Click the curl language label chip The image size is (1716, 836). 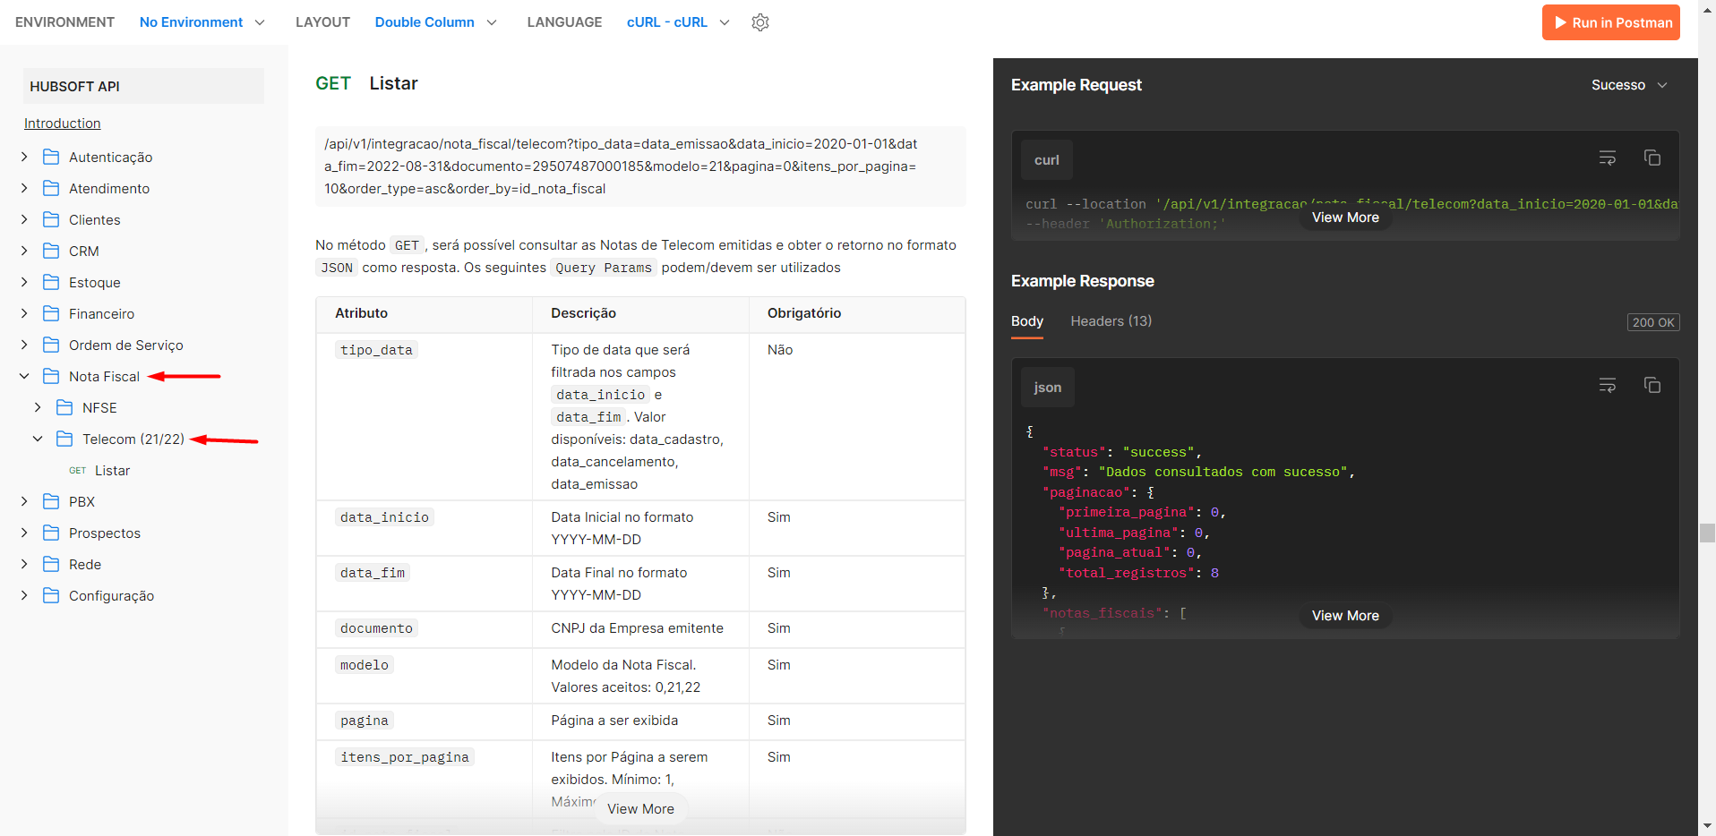point(1047,160)
